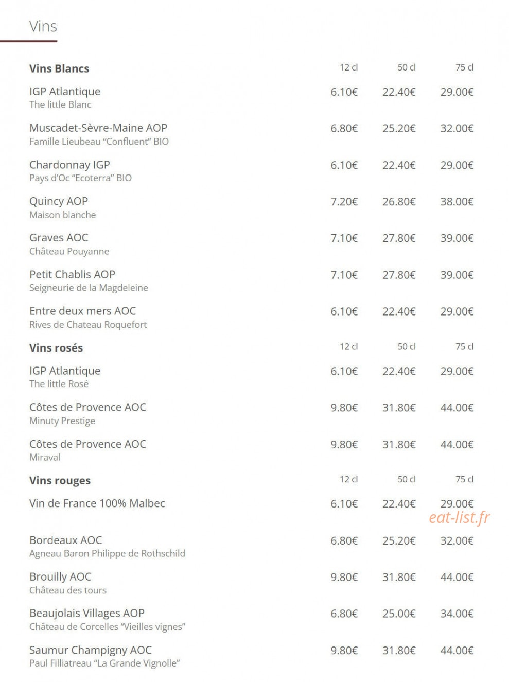Select the Vins rosés section title
This screenshot has width=509, height=682.
click(x=56, y=348)
